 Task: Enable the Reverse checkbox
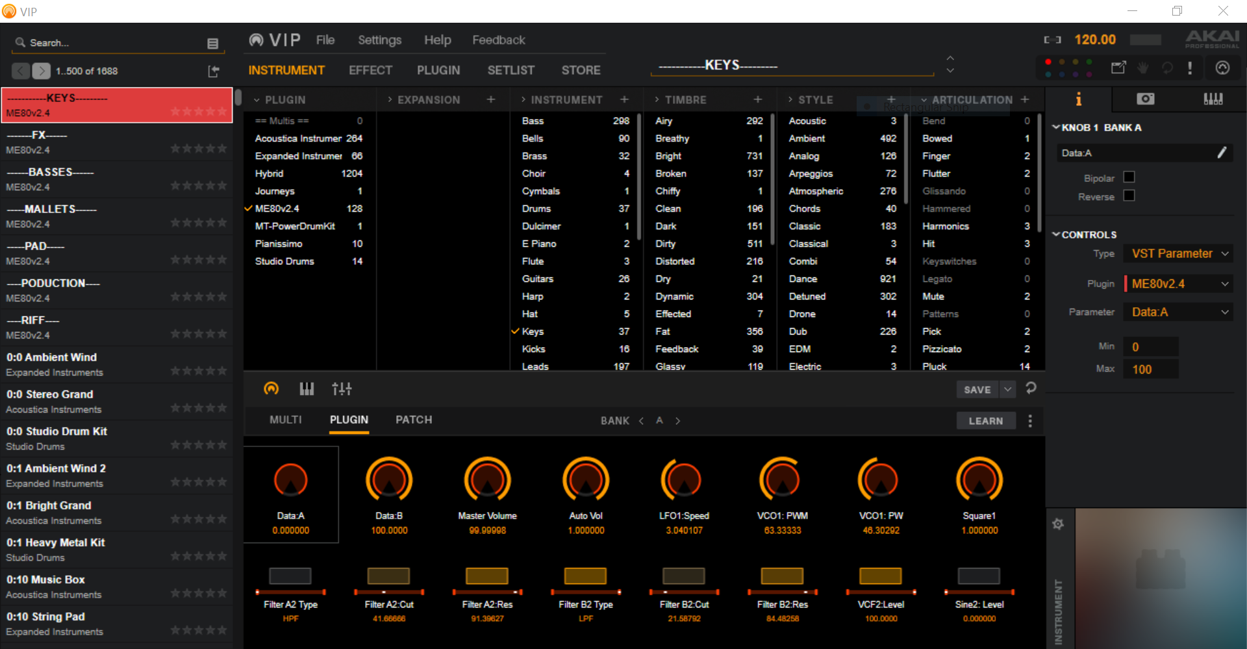tap(1129, 196)
